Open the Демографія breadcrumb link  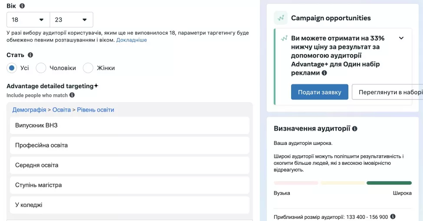pos(29,110)
